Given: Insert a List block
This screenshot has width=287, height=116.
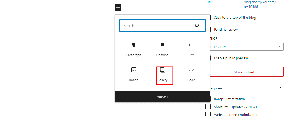Looking at the screenshot, I should pos(191,50).
